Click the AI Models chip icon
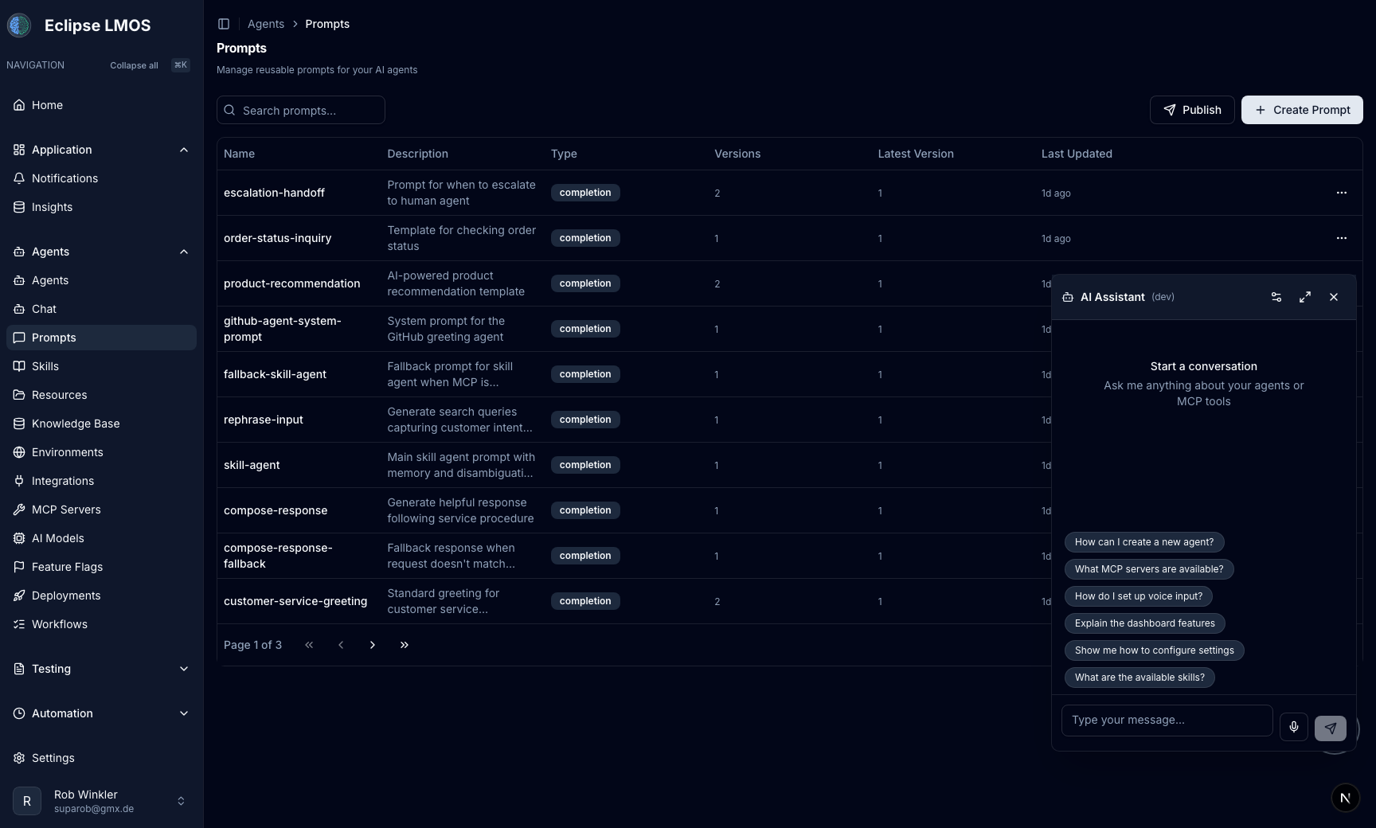This screenshot has height=828, width=1376. 19,538
